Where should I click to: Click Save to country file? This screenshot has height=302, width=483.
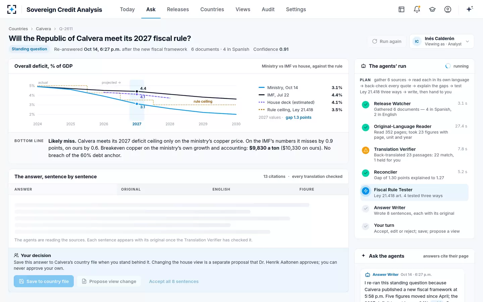(x=44, y=281)
